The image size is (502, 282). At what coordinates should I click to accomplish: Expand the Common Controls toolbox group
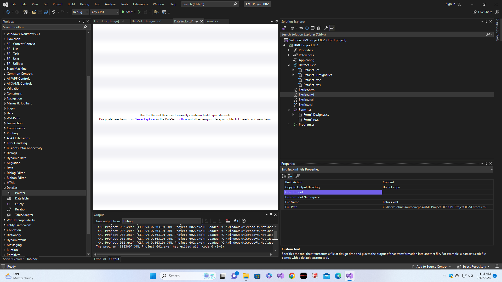coord(5,74)
